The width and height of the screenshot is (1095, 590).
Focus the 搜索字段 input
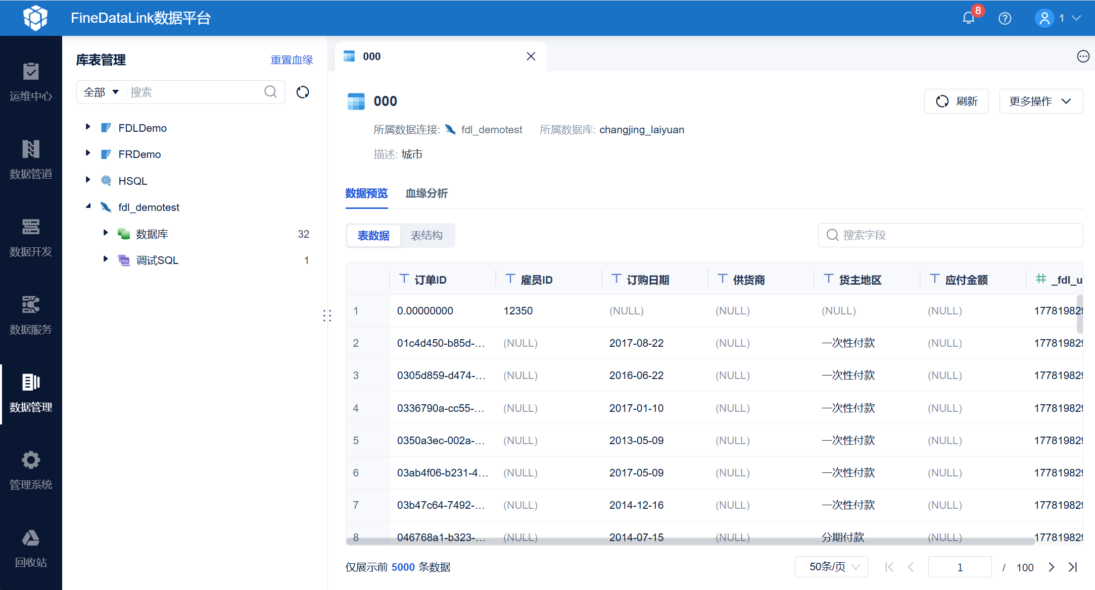click(x=950, y=235)
